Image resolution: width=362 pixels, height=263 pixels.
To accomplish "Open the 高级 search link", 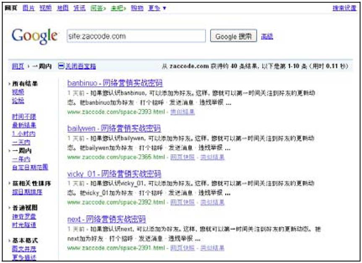I will [267, 36].
